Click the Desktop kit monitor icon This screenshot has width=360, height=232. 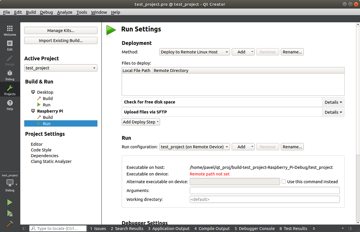coord(33,92)
